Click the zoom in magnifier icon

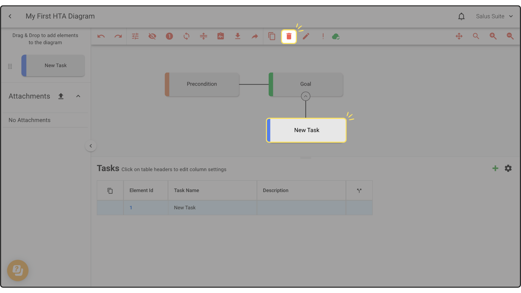[493, 36]
